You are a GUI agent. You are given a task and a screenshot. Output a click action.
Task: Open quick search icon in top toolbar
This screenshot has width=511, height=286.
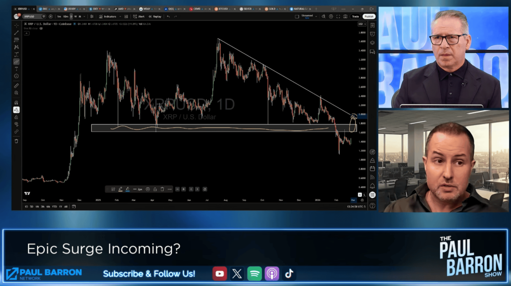click(x=323, y=16)
